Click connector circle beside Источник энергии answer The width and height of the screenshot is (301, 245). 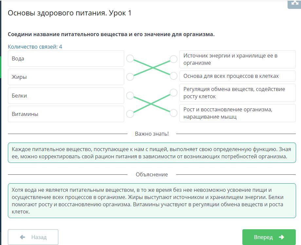pos(174,59)
